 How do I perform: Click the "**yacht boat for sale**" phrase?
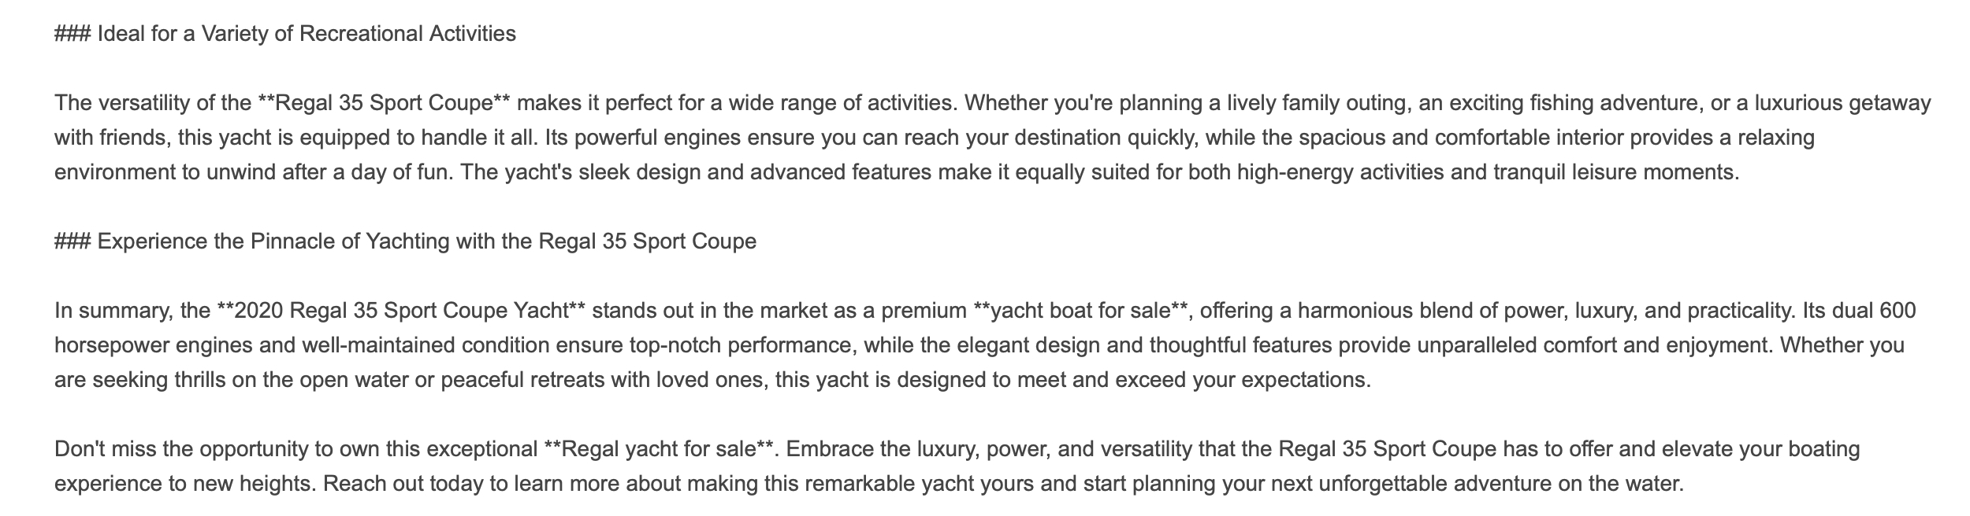pos(1080,311)
